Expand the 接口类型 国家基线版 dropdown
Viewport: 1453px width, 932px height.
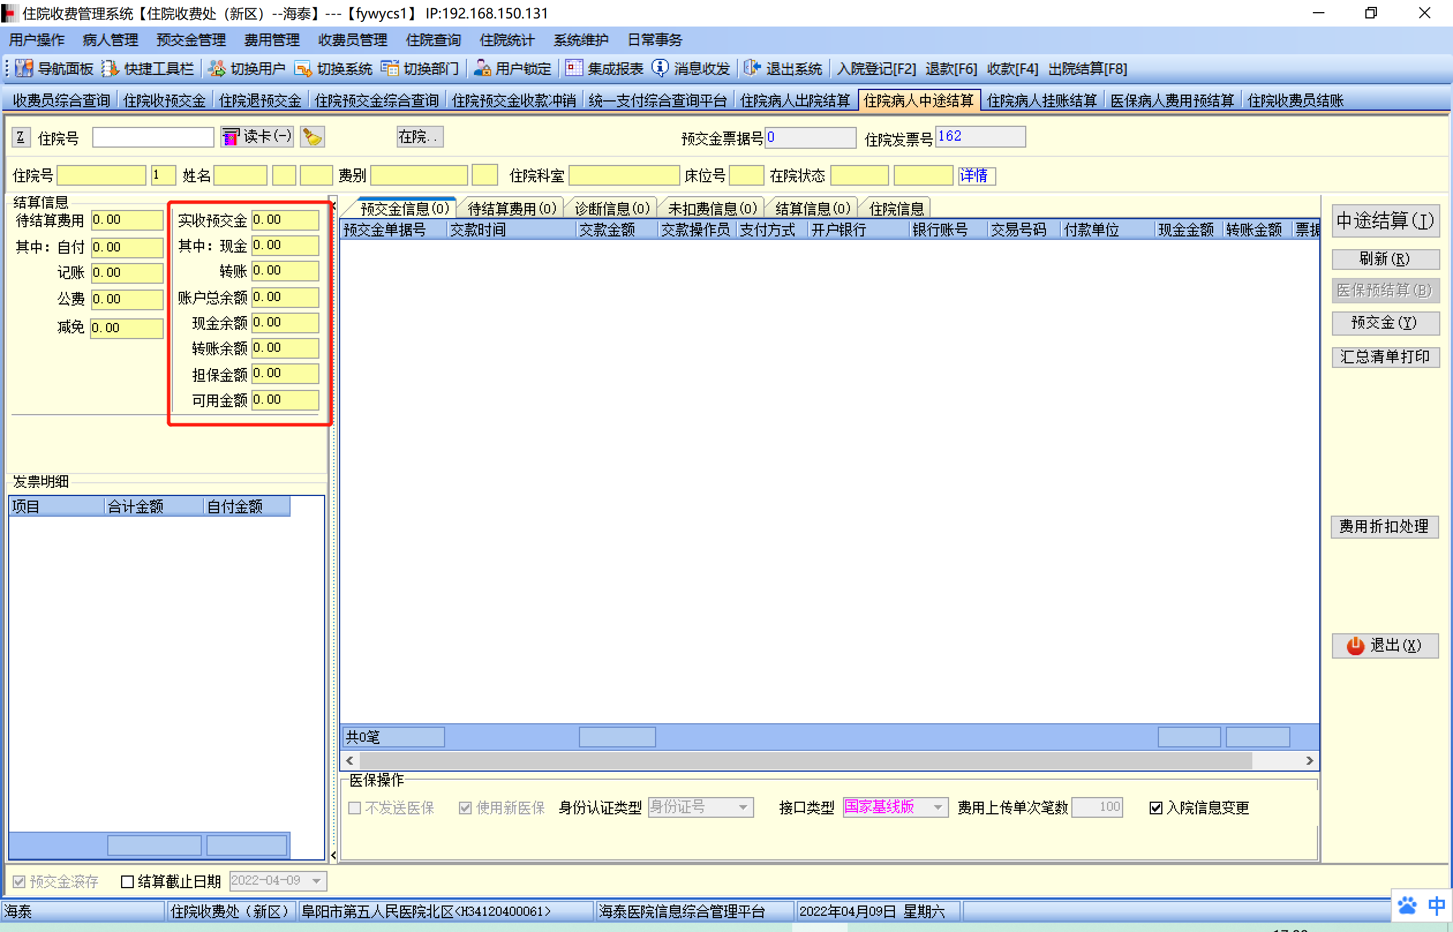938,807
